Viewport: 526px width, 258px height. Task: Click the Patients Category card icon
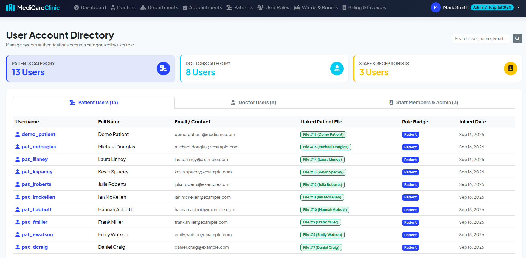(163, 68)
